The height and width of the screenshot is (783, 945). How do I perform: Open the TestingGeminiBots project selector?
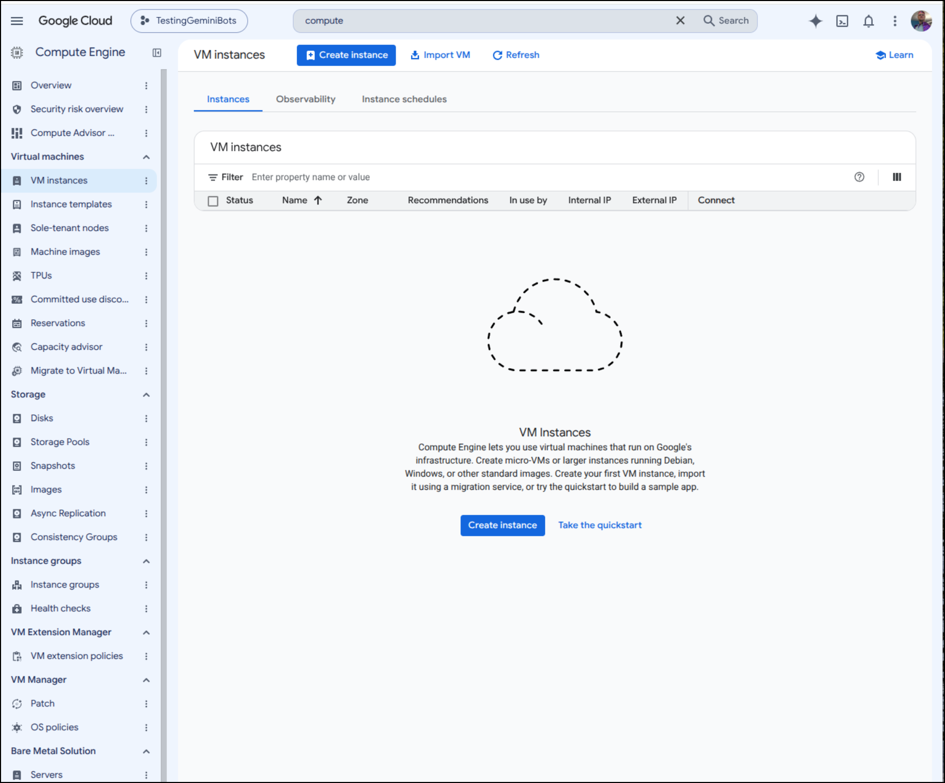(189, 21)
